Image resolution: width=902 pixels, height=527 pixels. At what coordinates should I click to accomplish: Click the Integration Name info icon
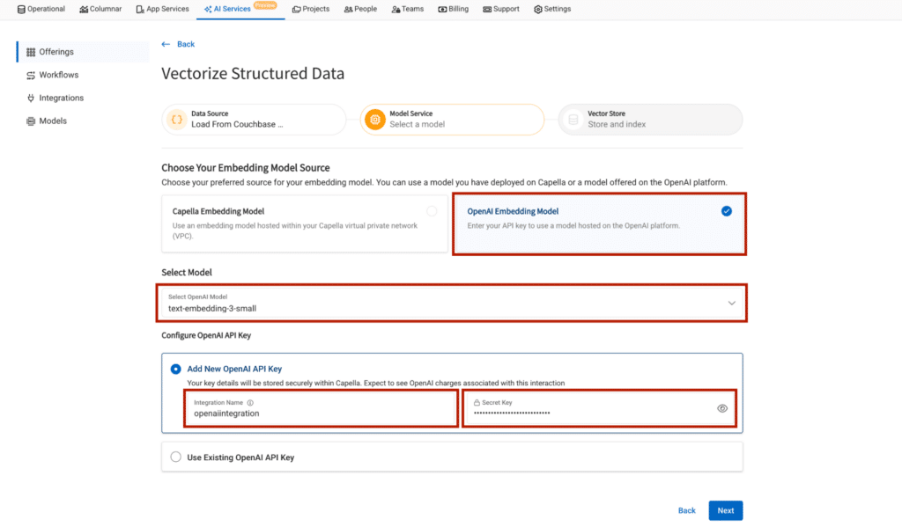click(x=250, y=403)
